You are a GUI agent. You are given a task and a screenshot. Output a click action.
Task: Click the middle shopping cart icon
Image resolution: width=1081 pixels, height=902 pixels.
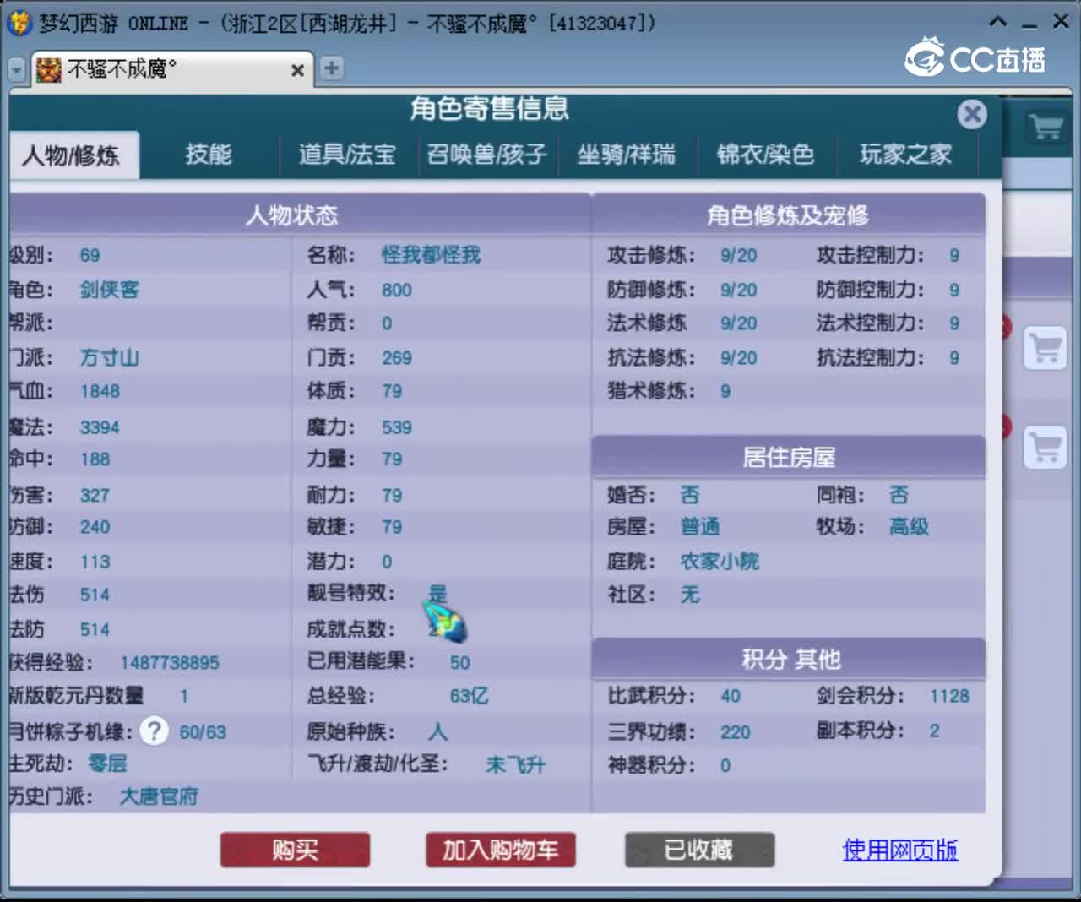click(1046, 348)
